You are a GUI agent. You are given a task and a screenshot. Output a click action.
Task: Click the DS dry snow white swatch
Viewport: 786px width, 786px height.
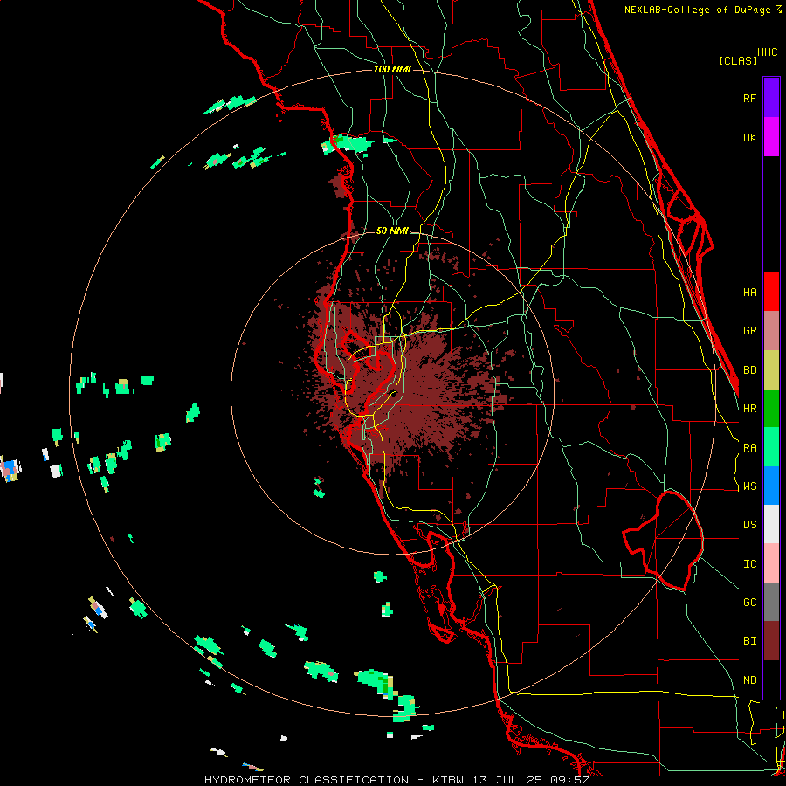(x=771, y=524)
